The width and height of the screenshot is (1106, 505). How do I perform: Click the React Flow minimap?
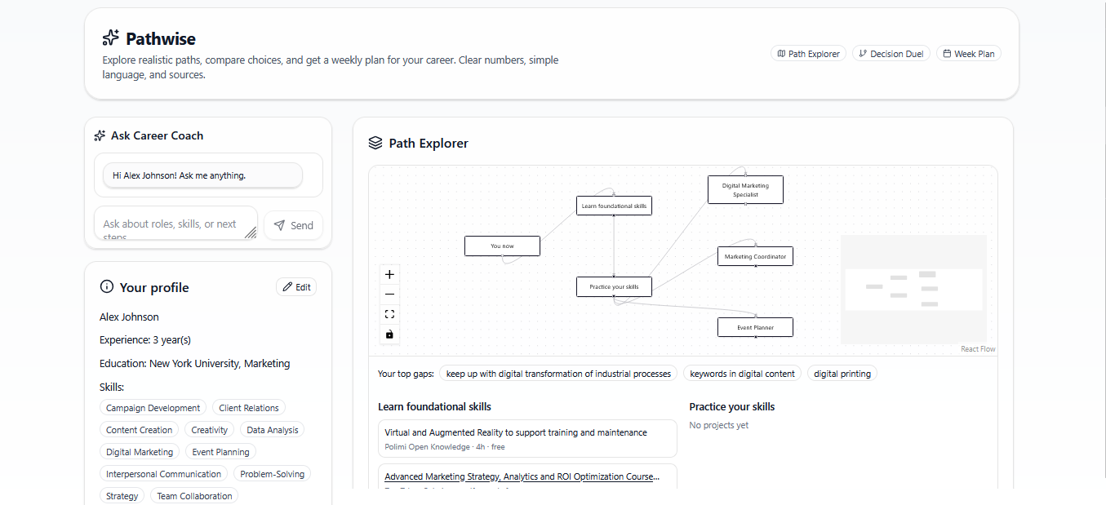click(x=913, y=290)
